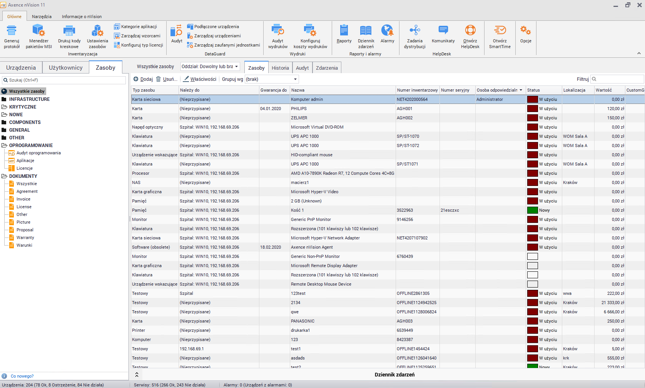Screen dimensions: 645x388
Task: Click the Drukuj kody kreskowe icon
Action: coord(69,31)
